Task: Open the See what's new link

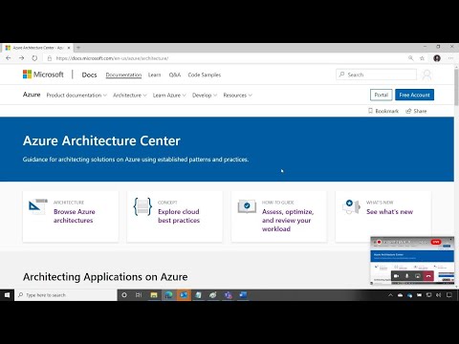Action: coord(389,212)
